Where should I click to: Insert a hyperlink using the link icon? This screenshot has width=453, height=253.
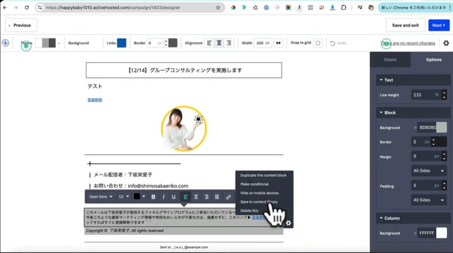tap(228, 197)
